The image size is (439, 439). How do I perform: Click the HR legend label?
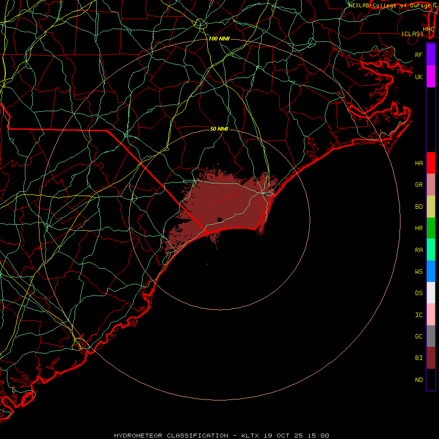pyautogui.click(x=419, y=228)
